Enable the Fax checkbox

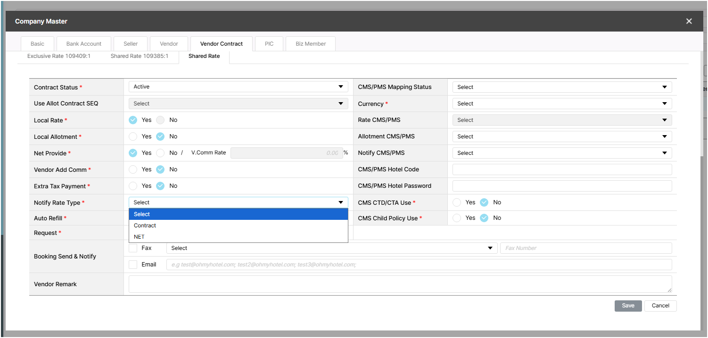pos(133,248)
